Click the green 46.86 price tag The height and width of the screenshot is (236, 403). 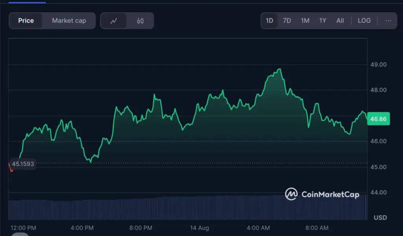coord(378,119)
